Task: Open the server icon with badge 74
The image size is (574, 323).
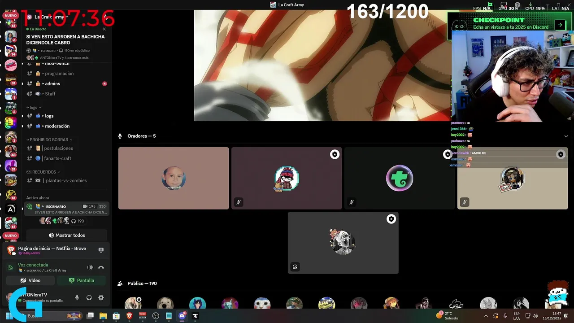Action: pos(10,50)
